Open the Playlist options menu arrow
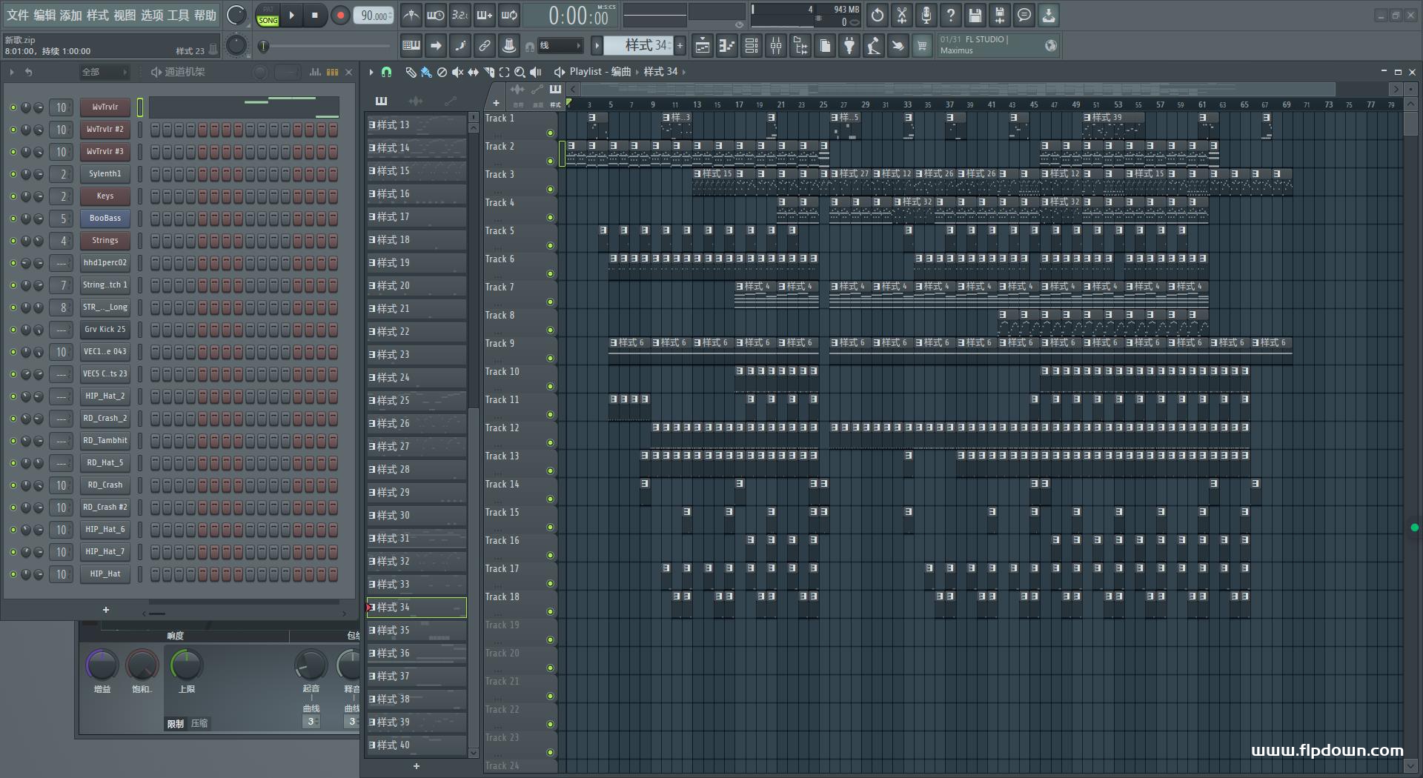The height and width of the screenshot is (778, 1423). point(371,72)
